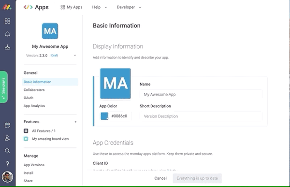Click the monday.com logo in sidebar
Screen dimensions: 290x187
pos(7,7)
